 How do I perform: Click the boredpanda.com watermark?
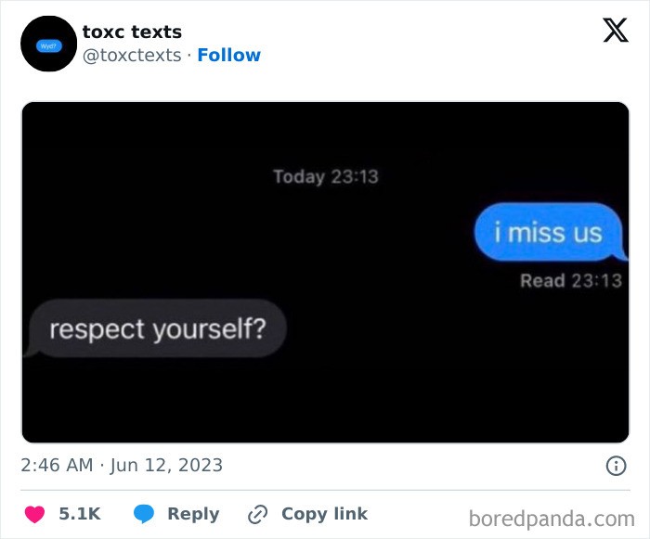coord(552,517)
